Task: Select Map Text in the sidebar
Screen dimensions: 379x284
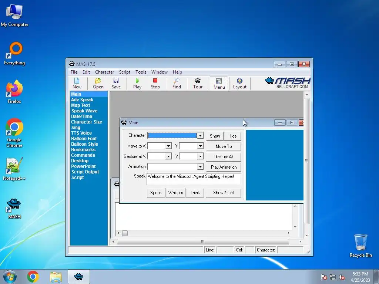Action: (80, 105)
